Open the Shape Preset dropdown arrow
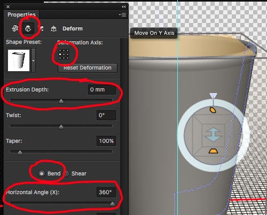The image size is (267, 215). click(33, 60)
